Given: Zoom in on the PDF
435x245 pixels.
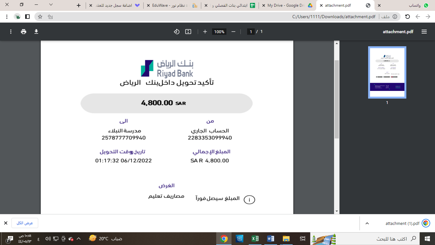Looking at the screenshot, I should point(205,32).
